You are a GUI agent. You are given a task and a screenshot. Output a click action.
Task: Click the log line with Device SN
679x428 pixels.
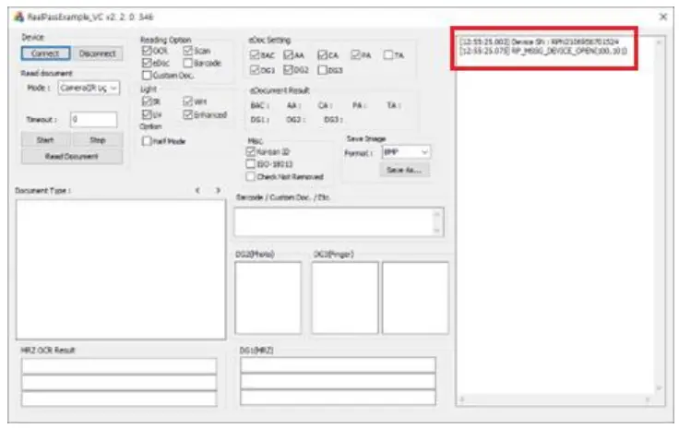(x=540, y=42)
